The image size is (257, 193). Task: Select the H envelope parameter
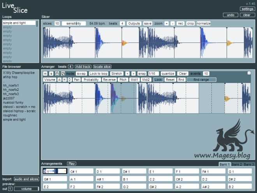(65, 80)
